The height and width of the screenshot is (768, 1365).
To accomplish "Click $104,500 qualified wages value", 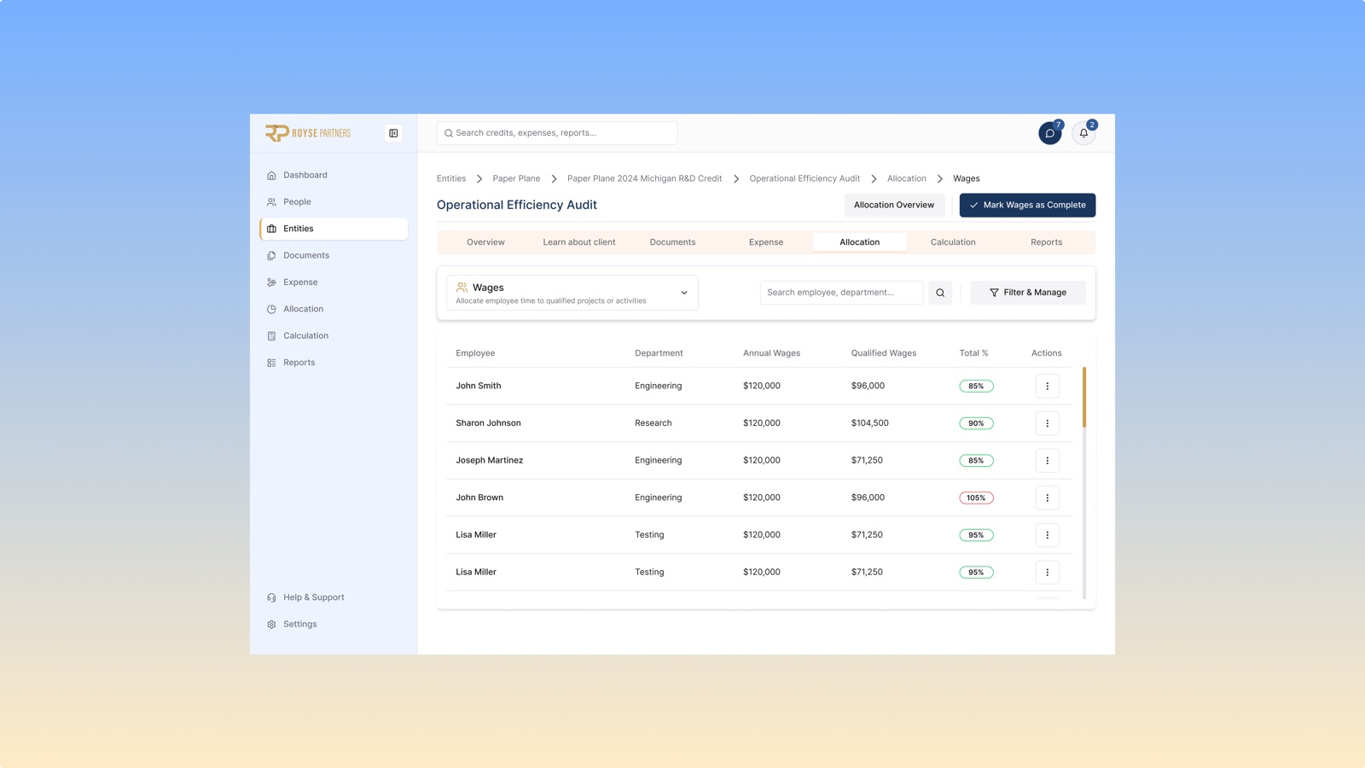I will click(x=869, y=423).
